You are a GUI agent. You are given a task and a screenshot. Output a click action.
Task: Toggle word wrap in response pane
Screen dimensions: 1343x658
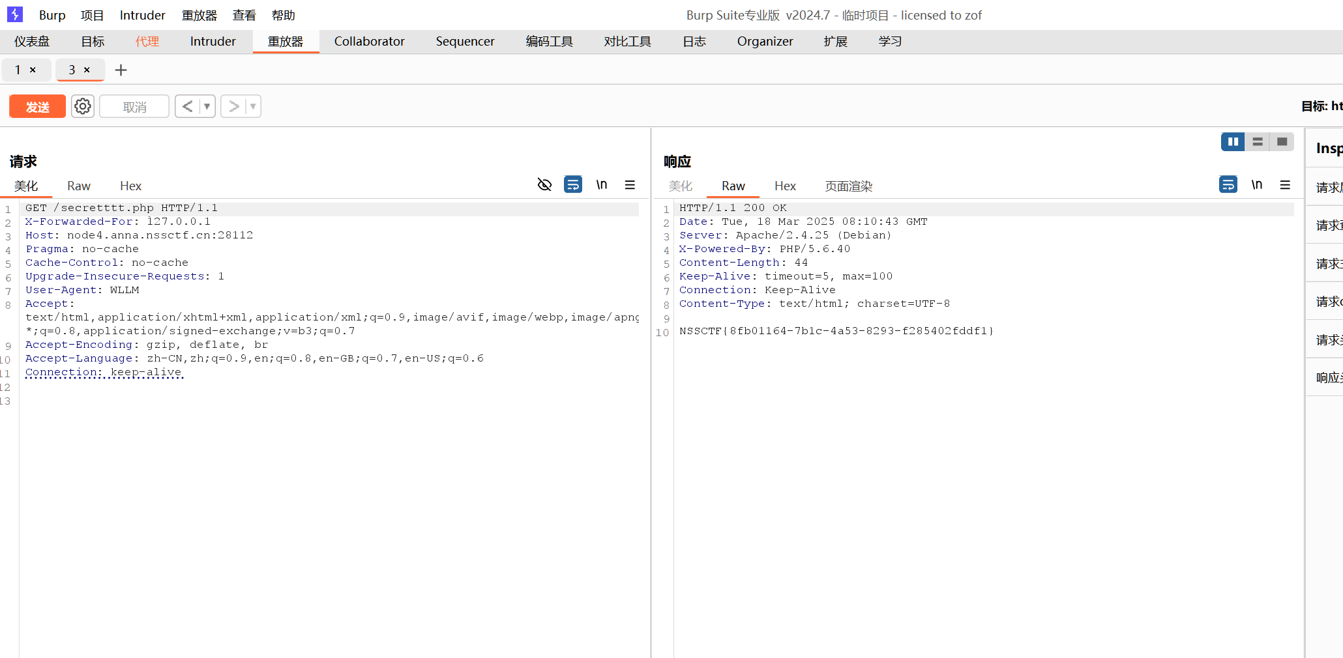coord(1228,185)
